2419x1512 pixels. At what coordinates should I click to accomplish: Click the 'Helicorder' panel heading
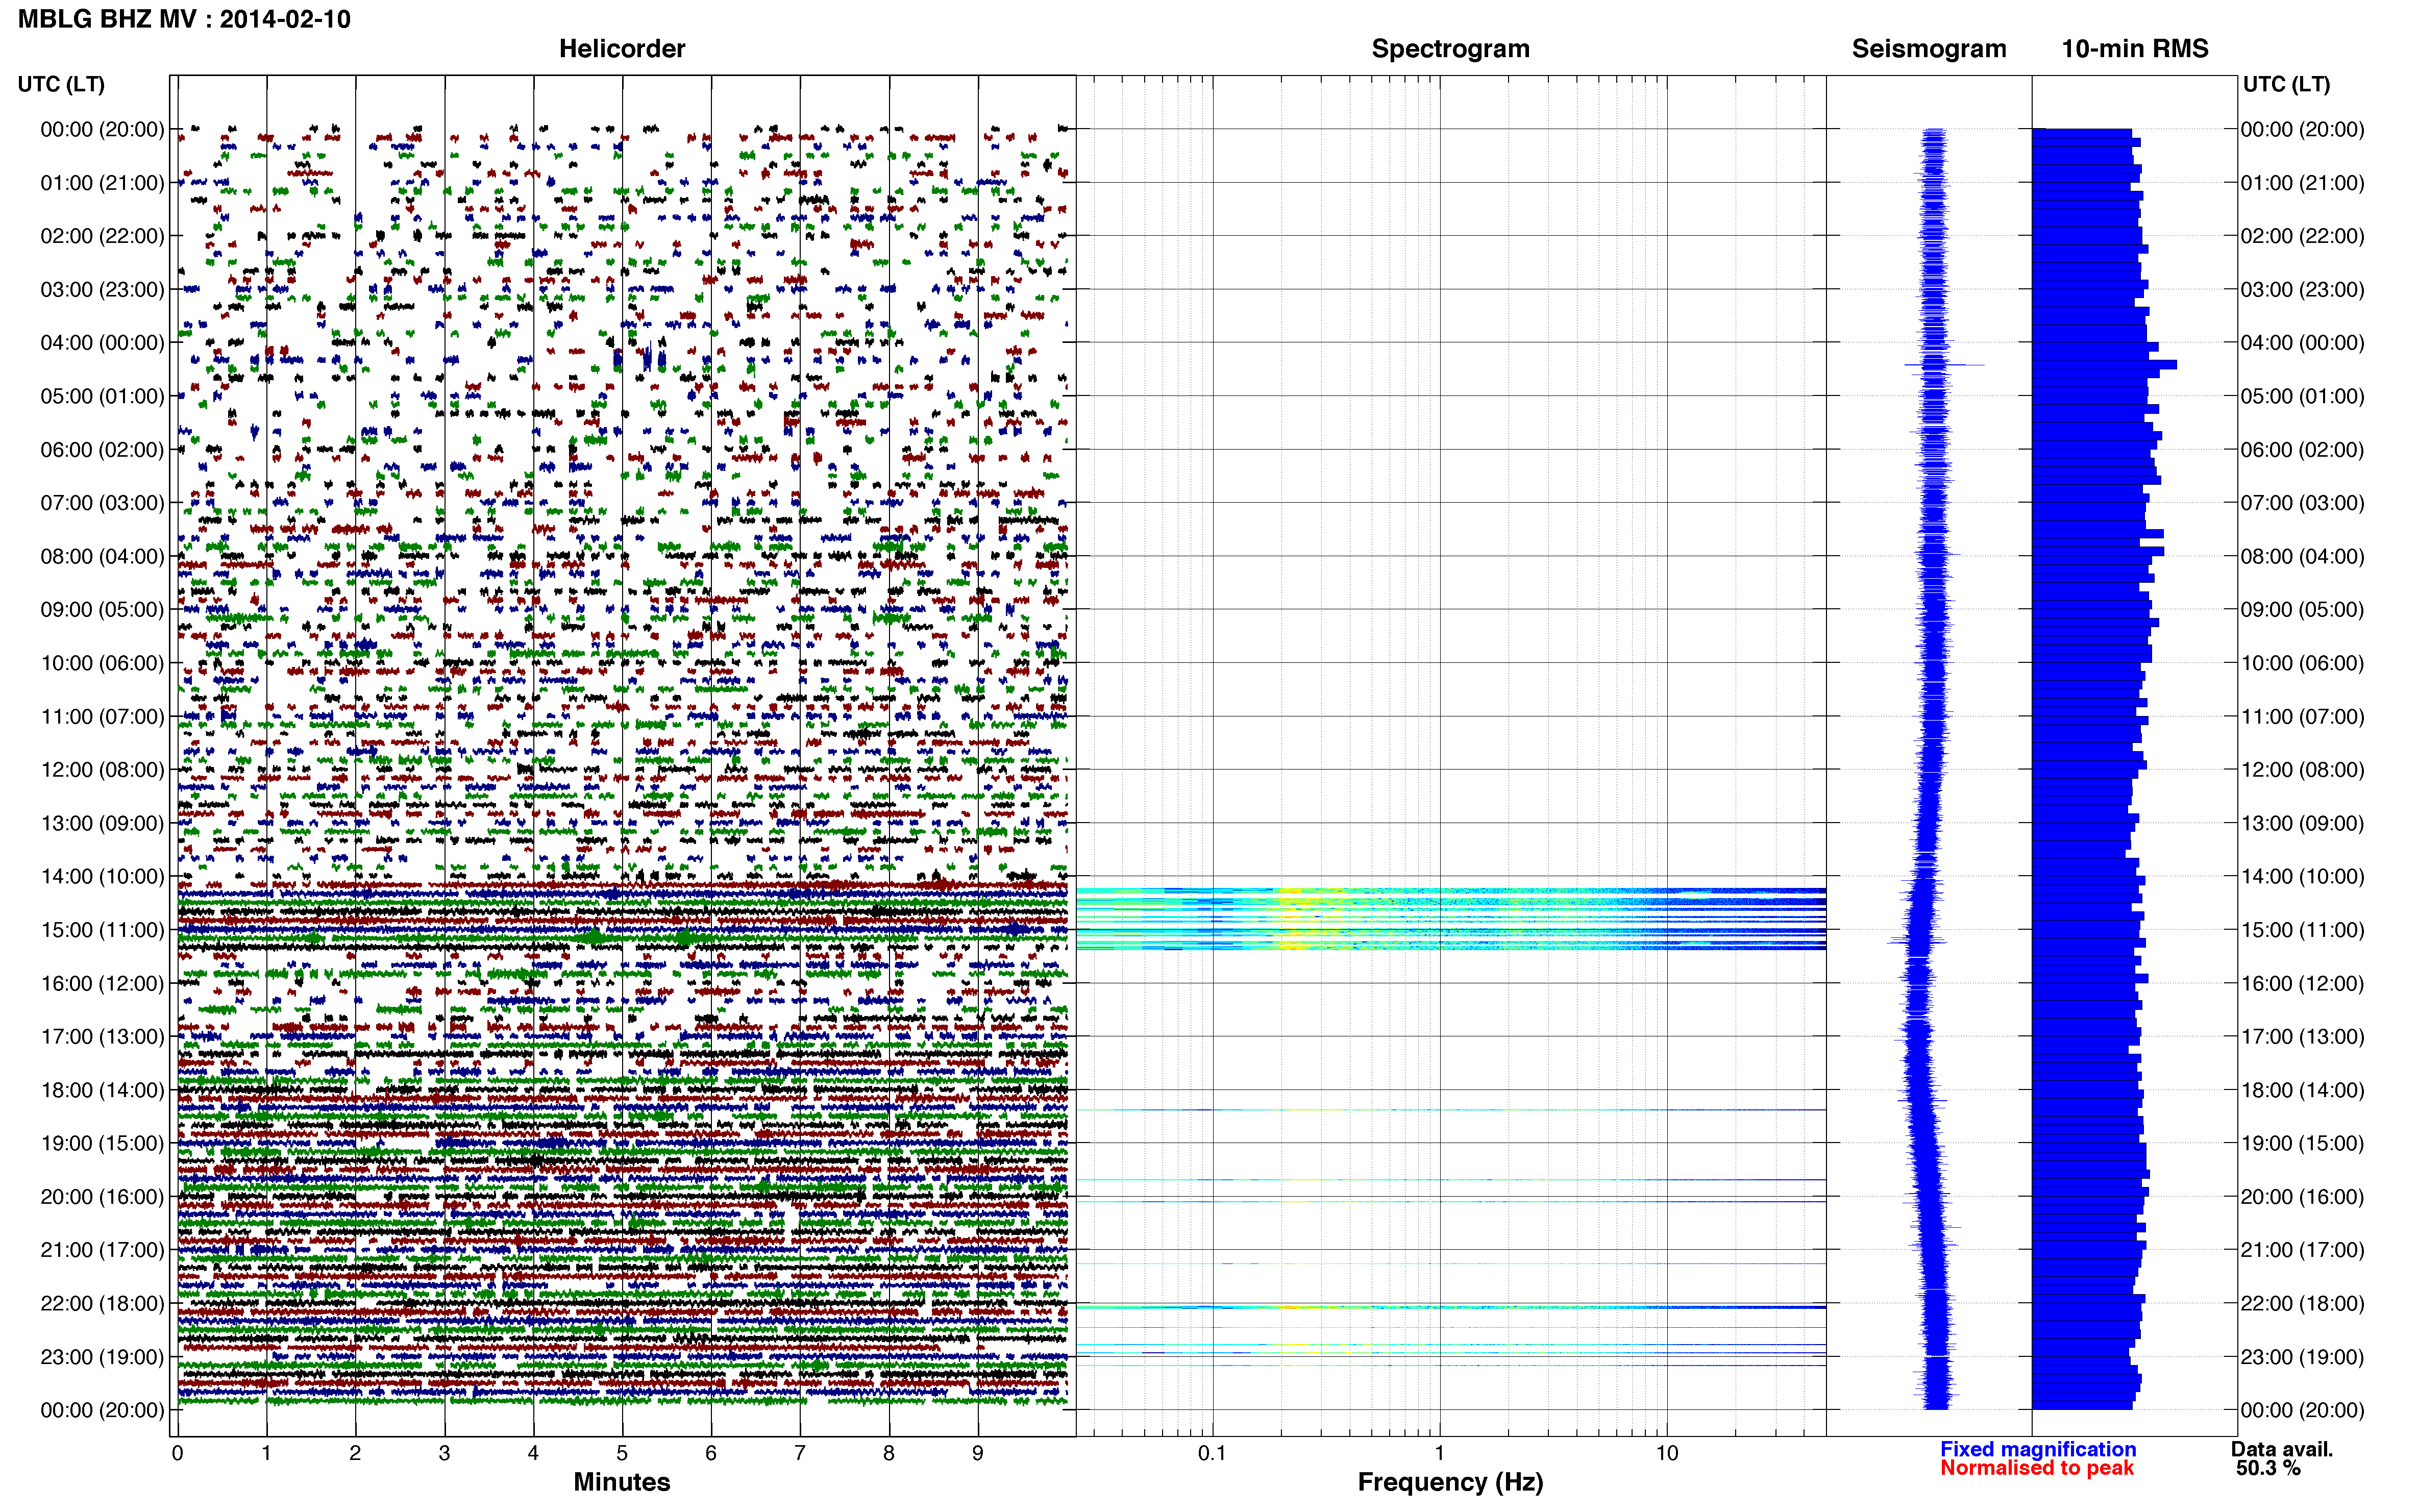click(621, 49)
